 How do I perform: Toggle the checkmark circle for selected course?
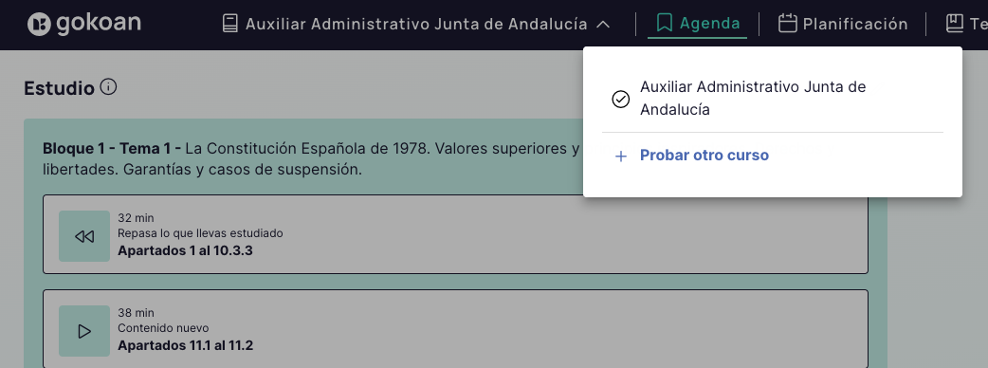pyautogui.click(x=621, y=99)
